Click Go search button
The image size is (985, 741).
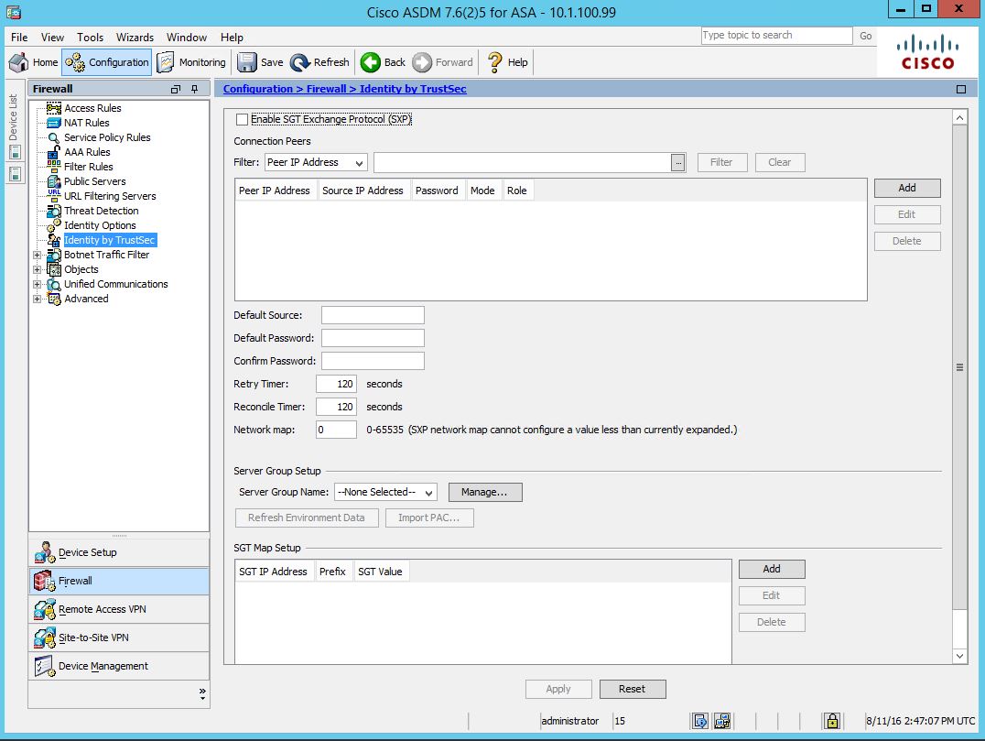tap(866, 36)
